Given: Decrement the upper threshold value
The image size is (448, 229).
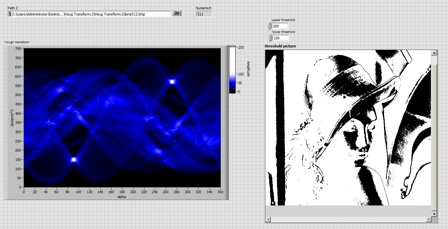Looking at the screenshot, I should (x=270, y=28).
